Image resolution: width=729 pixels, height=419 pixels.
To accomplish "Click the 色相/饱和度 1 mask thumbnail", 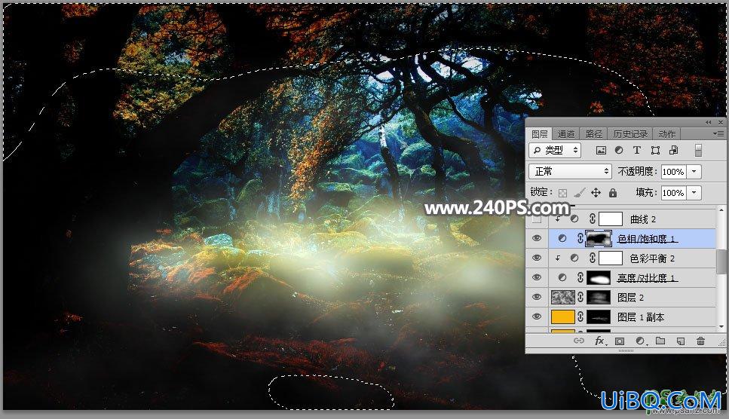I will (599, 238).
